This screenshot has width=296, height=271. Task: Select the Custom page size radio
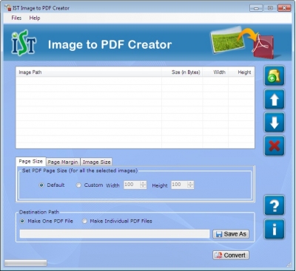(x=78, y=185)
